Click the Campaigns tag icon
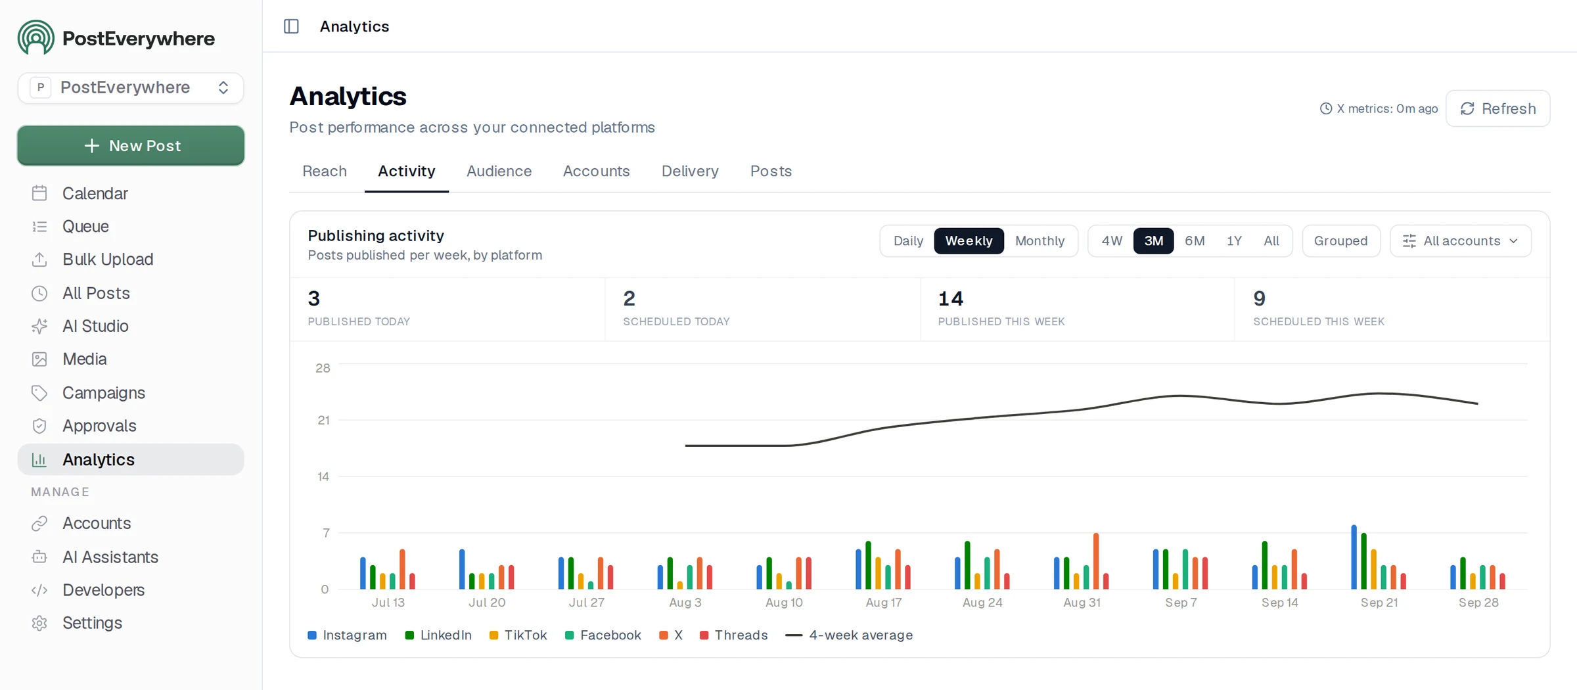This screenshot has height=690, width=1577. 39,393
